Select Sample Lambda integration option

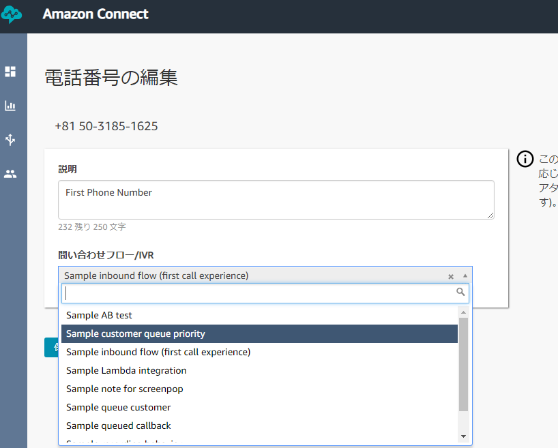click(259, 370)
